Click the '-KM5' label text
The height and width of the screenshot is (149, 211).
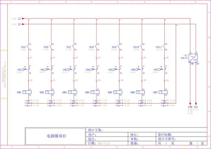(110, 92)
